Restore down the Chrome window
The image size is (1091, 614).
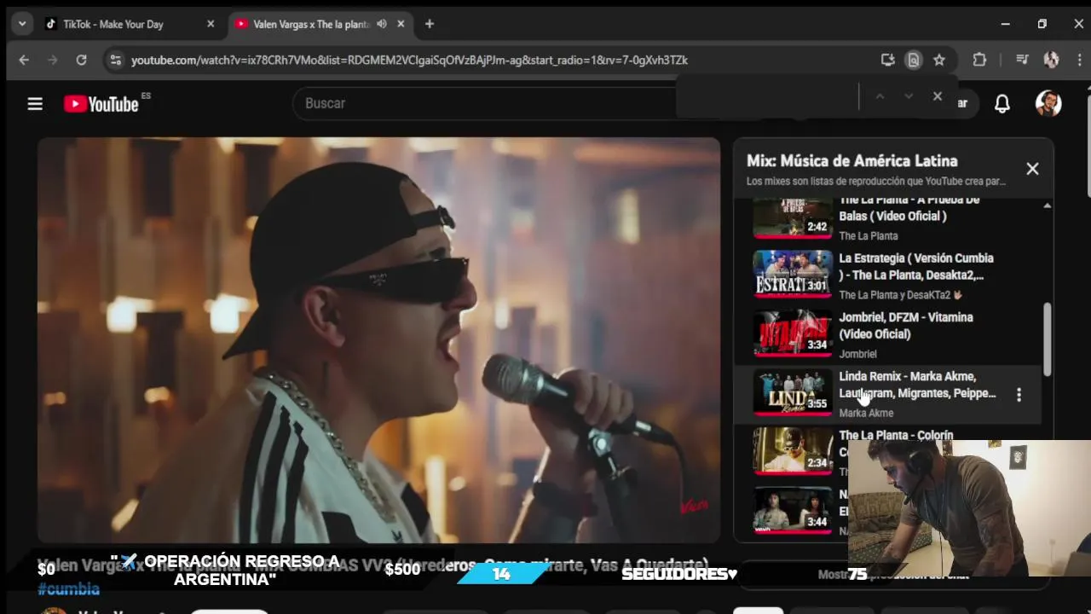pyautogui.click(x=1042, y=24)
